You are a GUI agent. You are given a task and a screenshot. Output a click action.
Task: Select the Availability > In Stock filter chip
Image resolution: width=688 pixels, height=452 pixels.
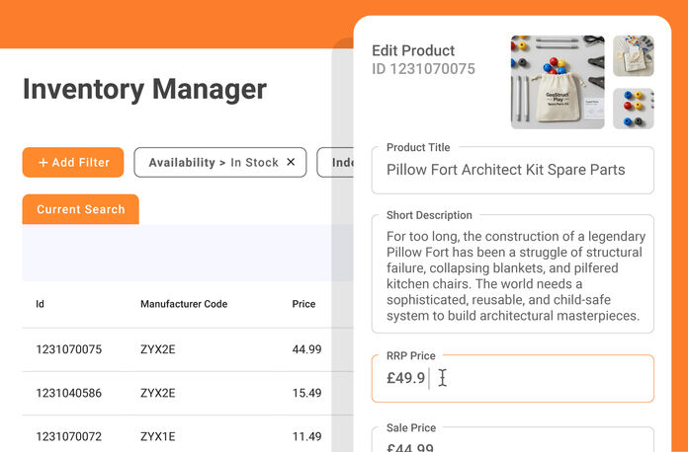(x=212, y=163)
